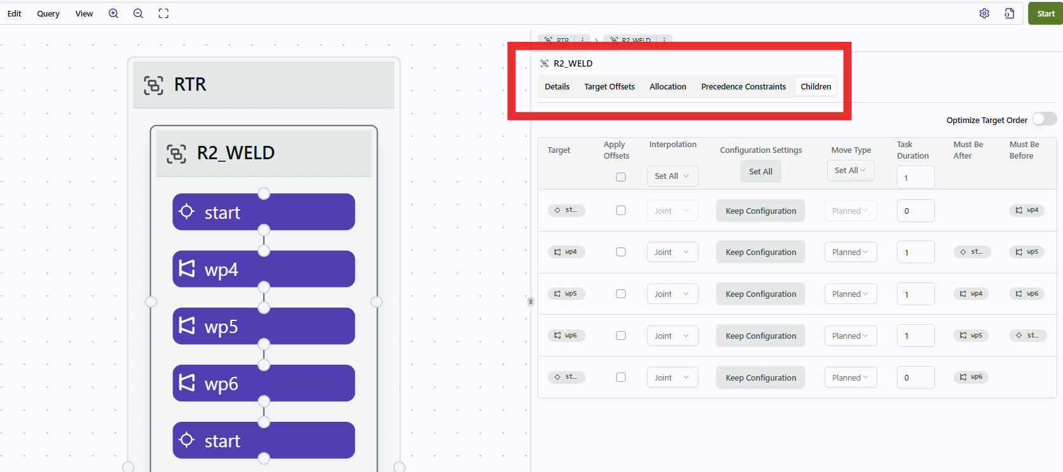Viewport: 1063px width, 472px height.
Task: Open the Query menu
Action: coord(48,13)
